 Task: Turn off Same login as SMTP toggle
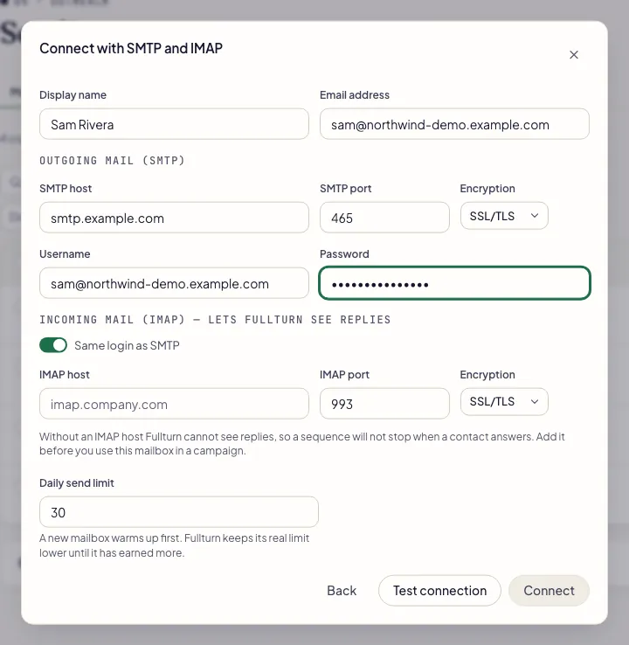pos(53,345)
